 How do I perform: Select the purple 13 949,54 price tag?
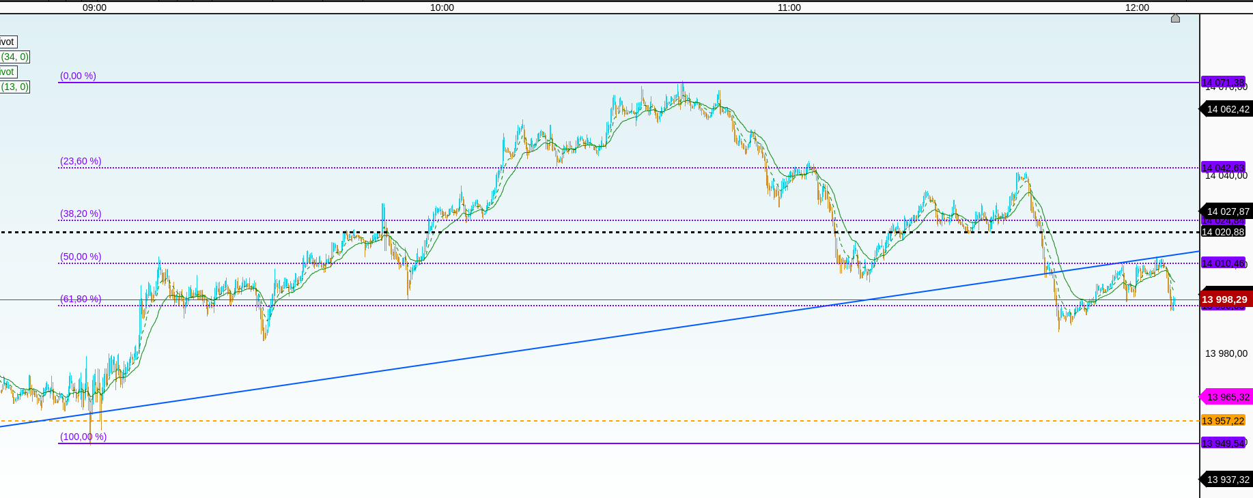pos(1223,443)
